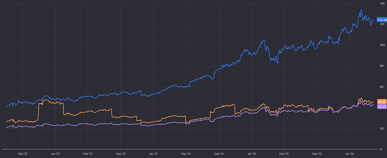Viewport: 387px width, 158px height.
Task: Click the Jan '23 date label
Action: tap(55, 154)
